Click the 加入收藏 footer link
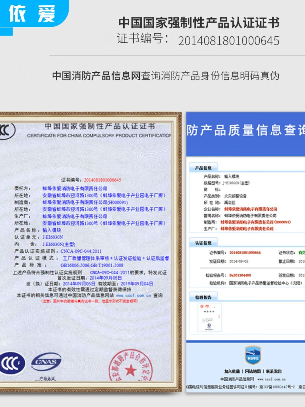This screenshot has width=305, height=407. [232, 371]
